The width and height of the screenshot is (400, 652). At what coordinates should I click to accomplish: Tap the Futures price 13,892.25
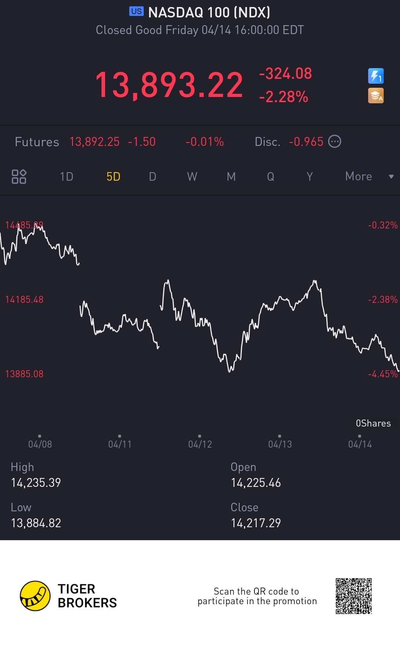94,142
